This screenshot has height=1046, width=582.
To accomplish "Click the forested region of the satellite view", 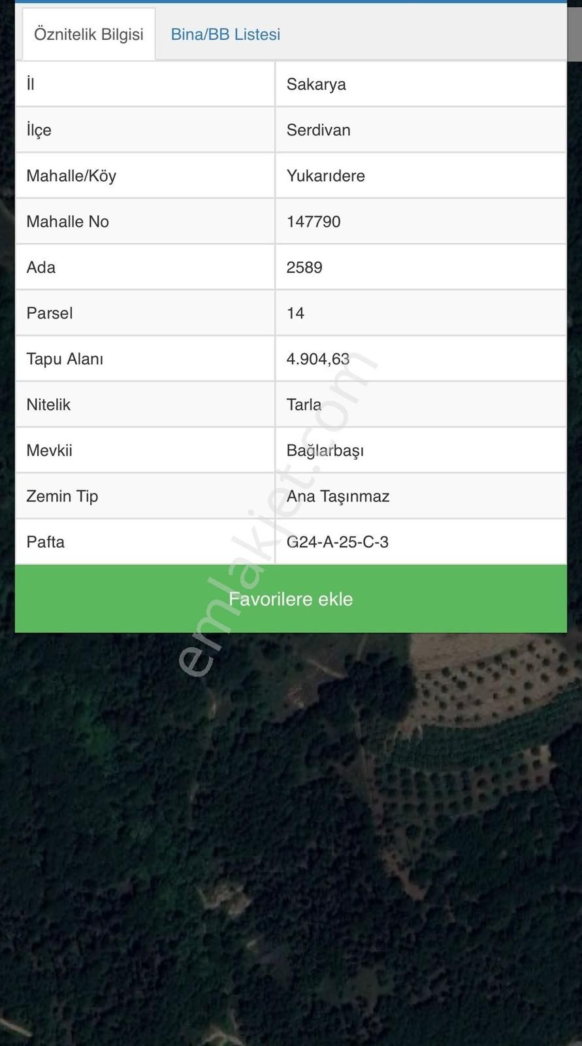I will coord(131,850).
